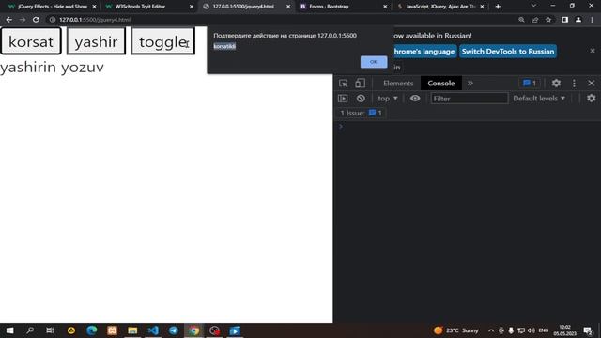
Task: Open the clock and date in taskbar
Action: tap(565, 330)
